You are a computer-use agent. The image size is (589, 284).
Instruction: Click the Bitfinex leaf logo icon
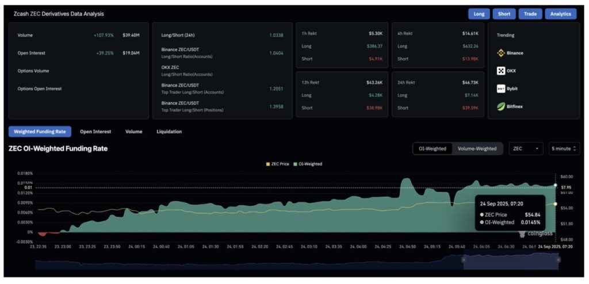(x=501, y=106)
